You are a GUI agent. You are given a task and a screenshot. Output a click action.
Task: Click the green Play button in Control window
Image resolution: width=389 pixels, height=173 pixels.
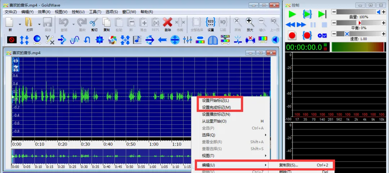coord(292,14)
